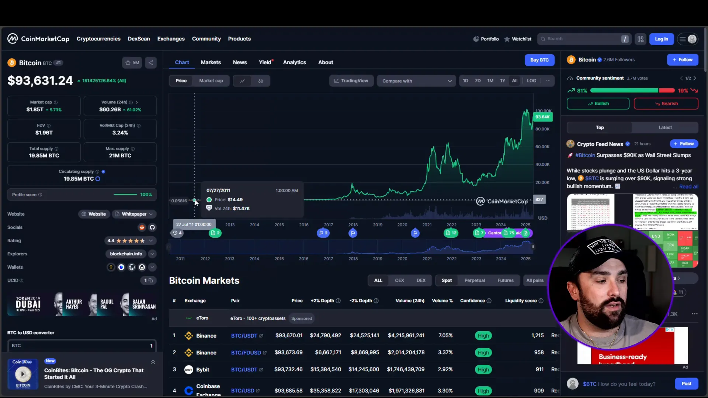Set chart range to 1M
The height and width of the screenshot is (398, 708).
pos(490,81)
